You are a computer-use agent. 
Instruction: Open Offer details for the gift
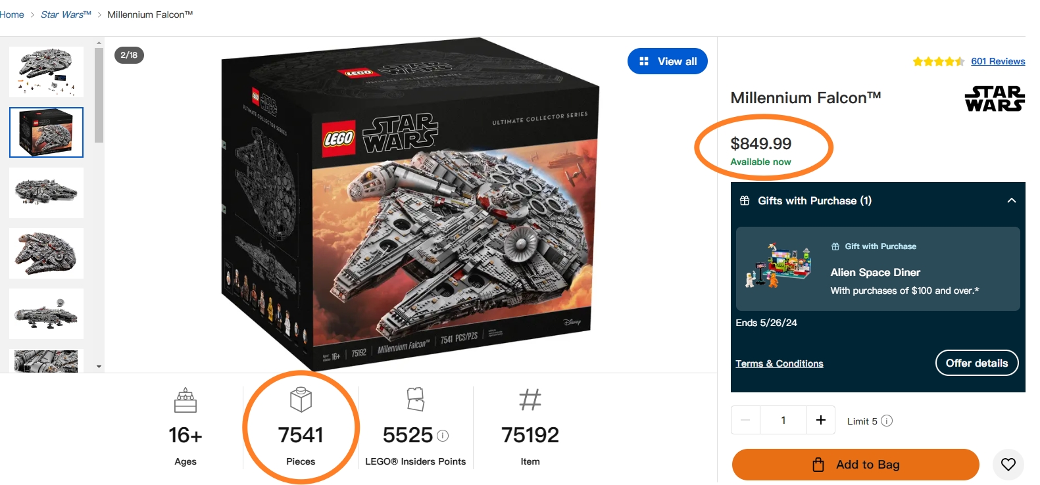(x=976, y=363)
